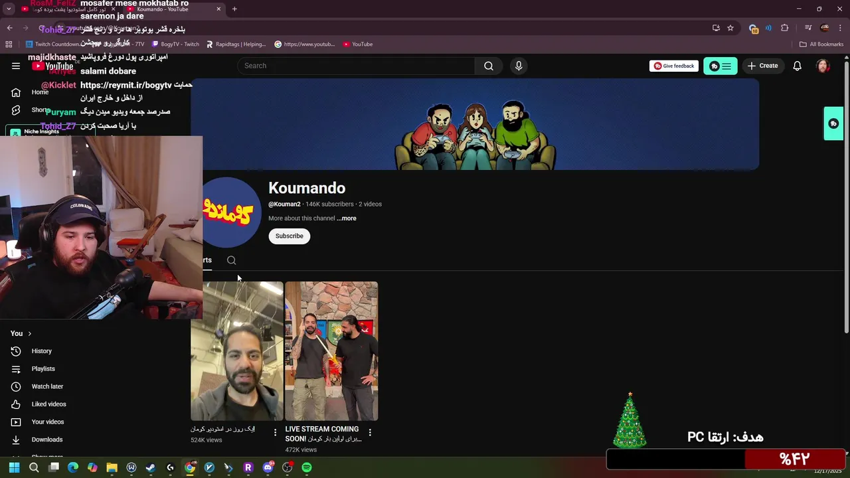The height and width of the screenshot is (478, 850).
Task: Open Microsoft Edge from the taskbar
Action: tap(73, 467)
